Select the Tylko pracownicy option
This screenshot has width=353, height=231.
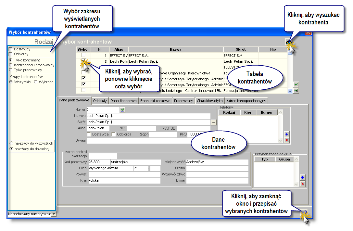click(x=10, y=70)
